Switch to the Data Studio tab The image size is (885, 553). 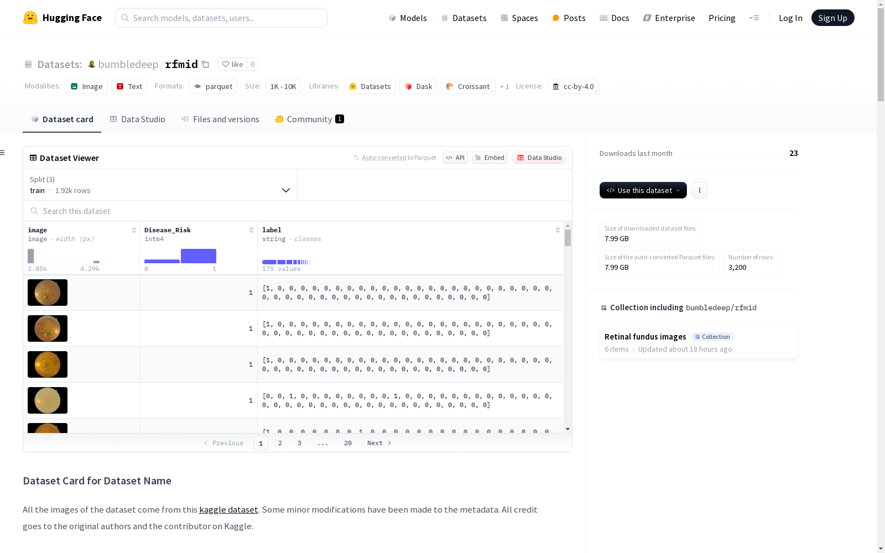(x=138, y=119)
